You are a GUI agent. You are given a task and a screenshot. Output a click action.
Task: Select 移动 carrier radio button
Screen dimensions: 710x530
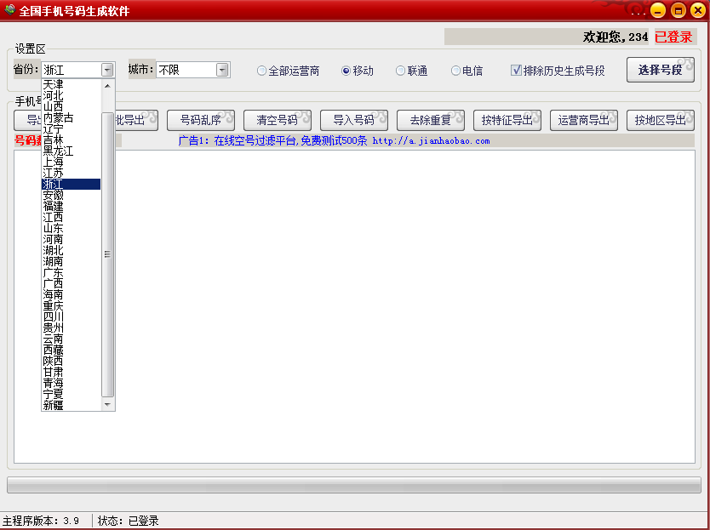click(x=358, y=71)
